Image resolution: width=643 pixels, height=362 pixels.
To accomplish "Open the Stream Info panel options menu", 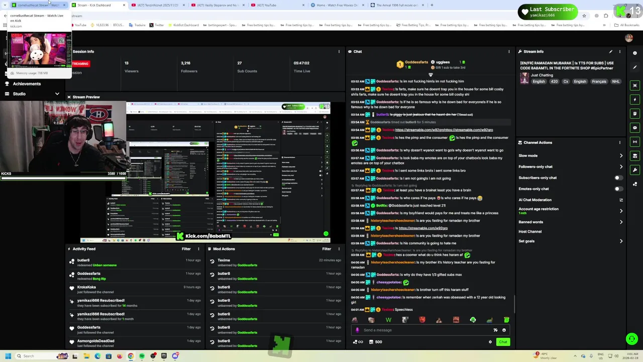I will pyautogui.click(x=620, y=51).
